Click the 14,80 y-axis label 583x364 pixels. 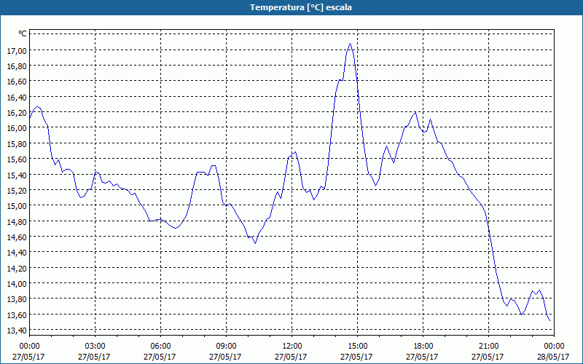(17, 221)
